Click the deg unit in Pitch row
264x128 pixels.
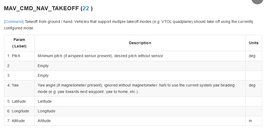click(x=252, y=56)
